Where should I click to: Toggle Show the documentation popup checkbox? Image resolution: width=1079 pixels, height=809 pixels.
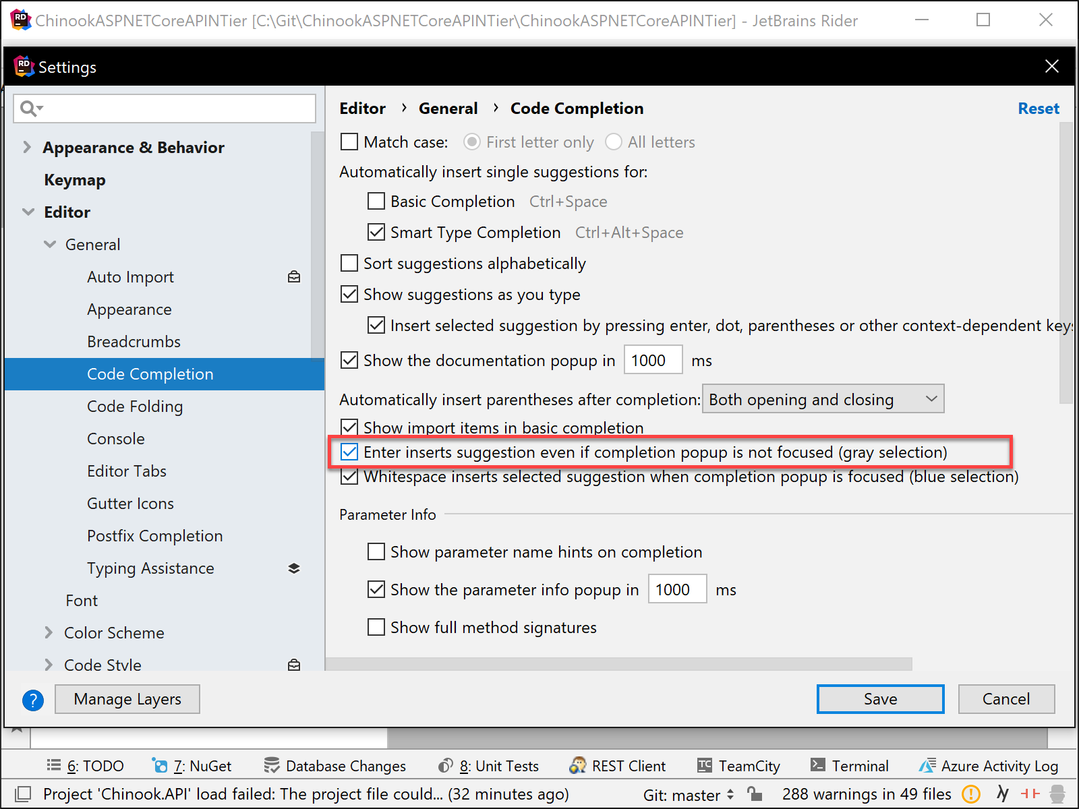point(349,360)
